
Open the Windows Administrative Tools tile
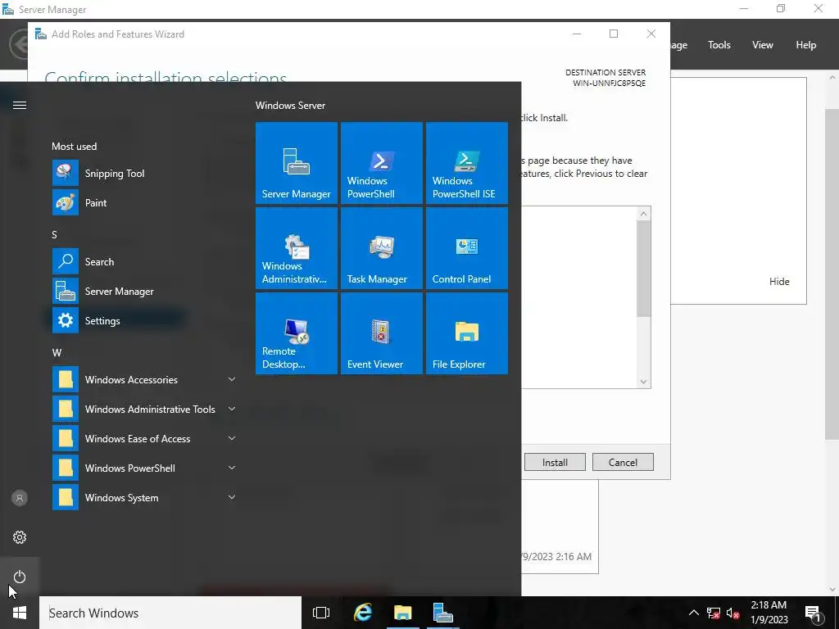297,248
